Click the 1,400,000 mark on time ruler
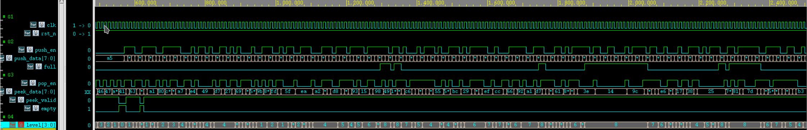The height and width of the screenshot is (130, 807). click(431, 3)
